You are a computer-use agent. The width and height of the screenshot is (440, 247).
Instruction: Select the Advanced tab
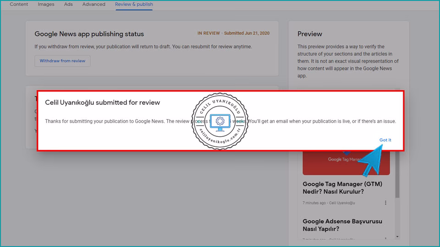pos(93,5)
